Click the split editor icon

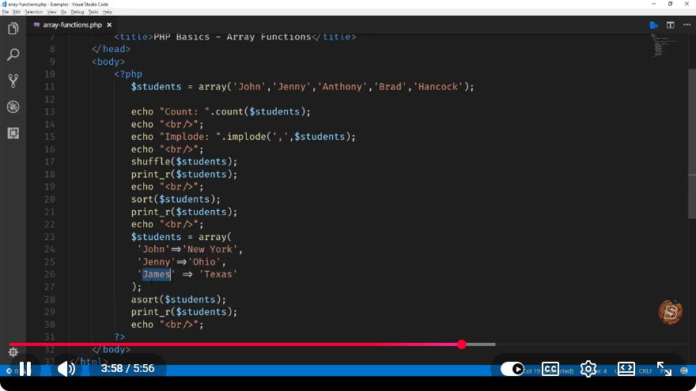click(670, 24)
